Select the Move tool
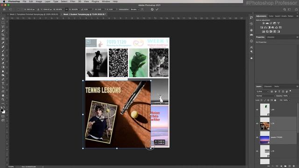299x168 pixels. coord(3,19)
